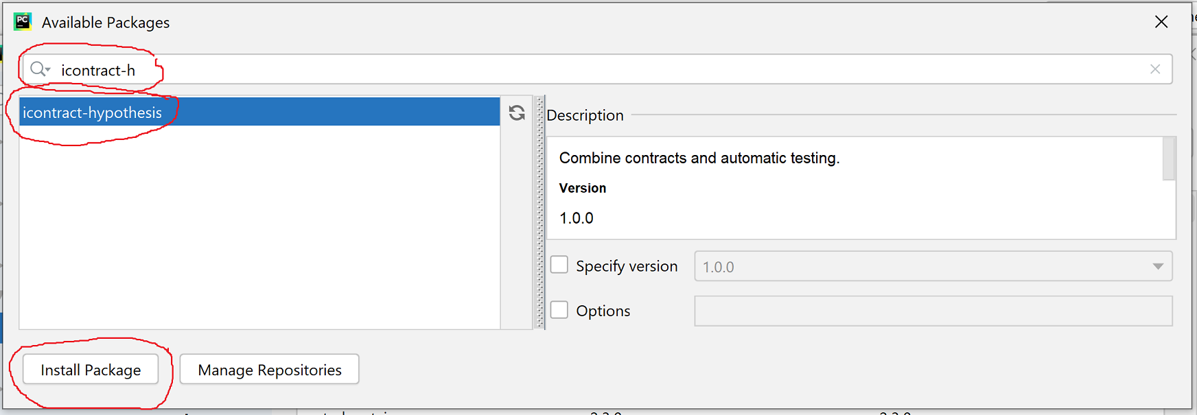Click the dotted splitter handle beside the package list
1197x415 pixels.
(x=540, y=213)
